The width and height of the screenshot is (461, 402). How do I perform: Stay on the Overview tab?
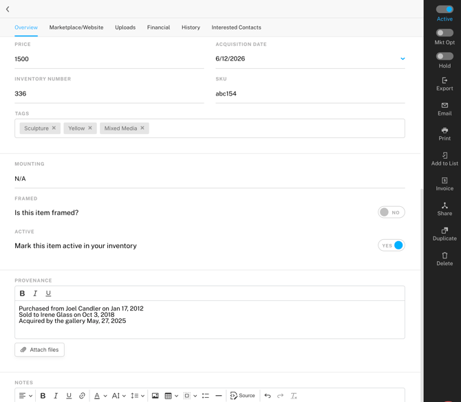click(26, 27)
